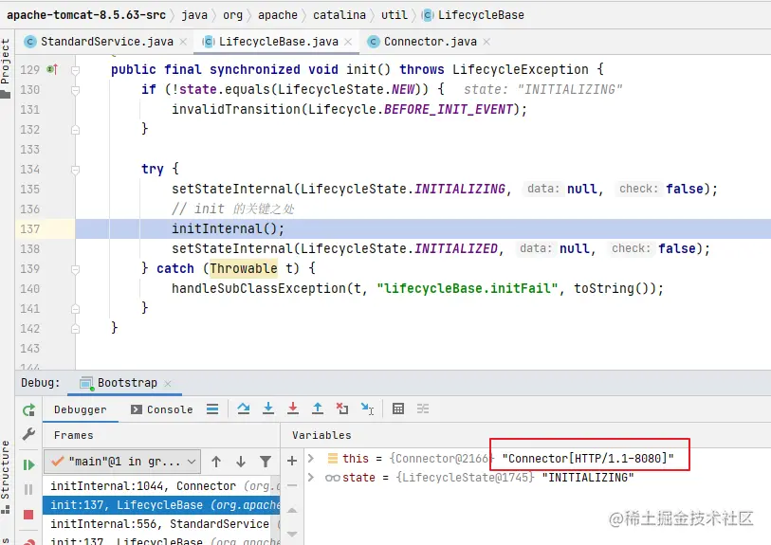
Task: Click the implements-method gutter icon at line 129
Action: pos(52,69)
